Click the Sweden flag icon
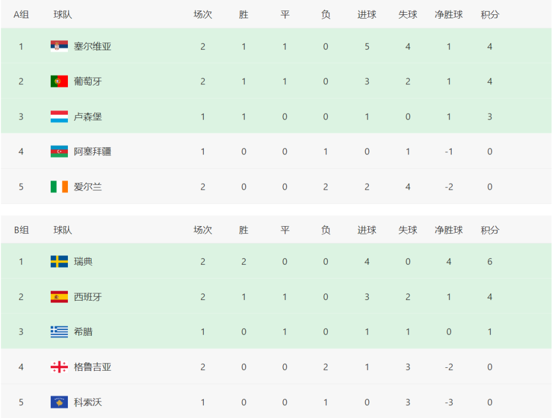The image size is (552, 418). [59, 261]
